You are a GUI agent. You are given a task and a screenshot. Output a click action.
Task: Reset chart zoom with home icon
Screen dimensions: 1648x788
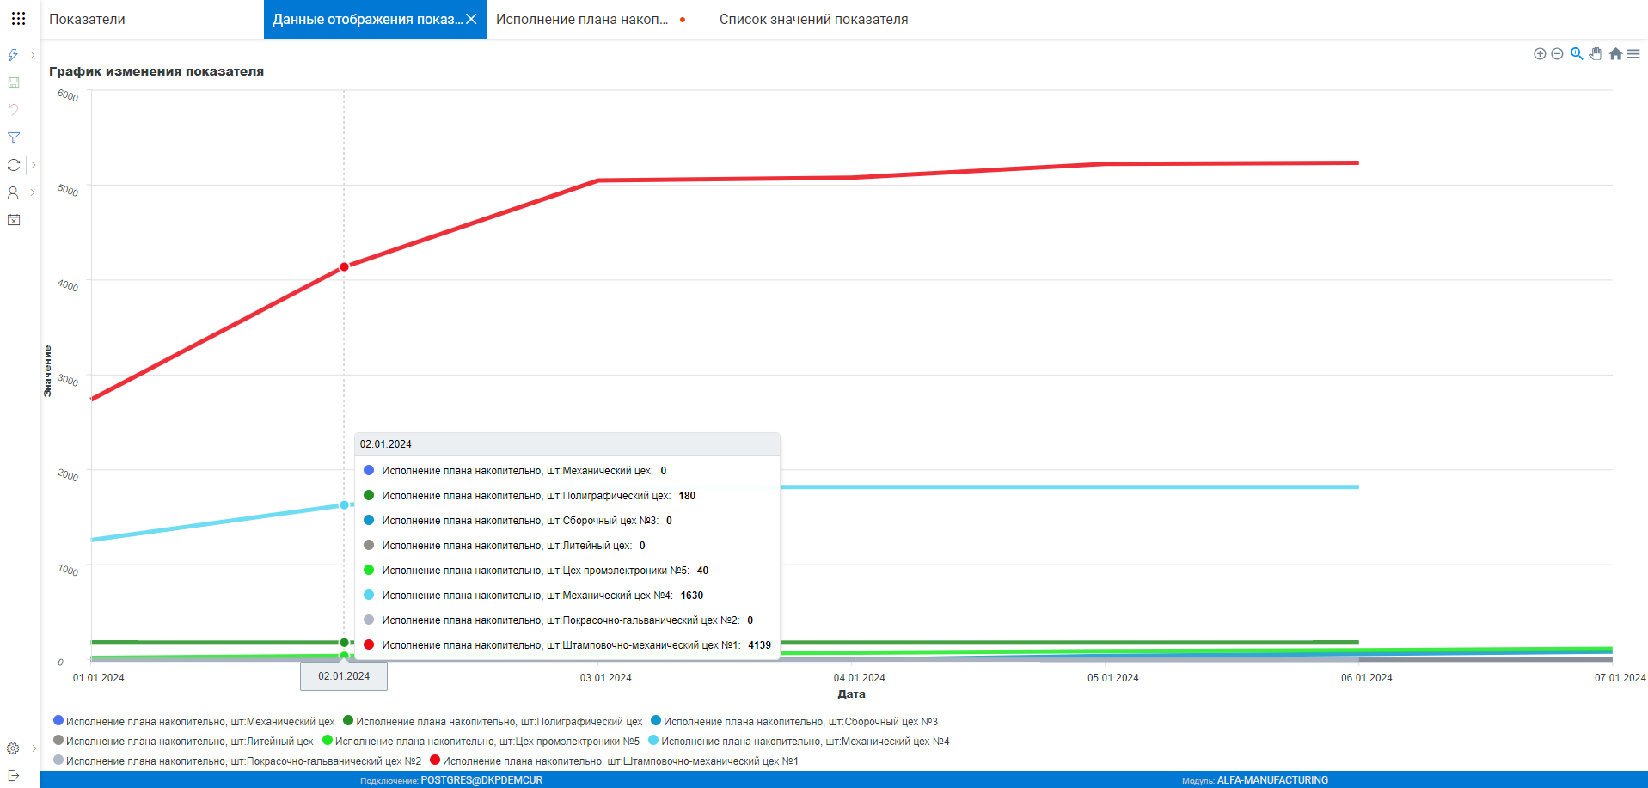[x=1615, y=53]
